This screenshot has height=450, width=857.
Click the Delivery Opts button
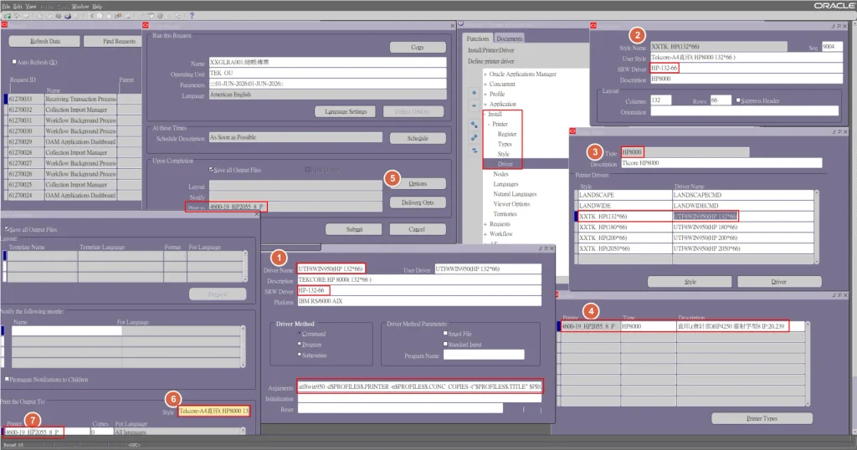(418, 202)
